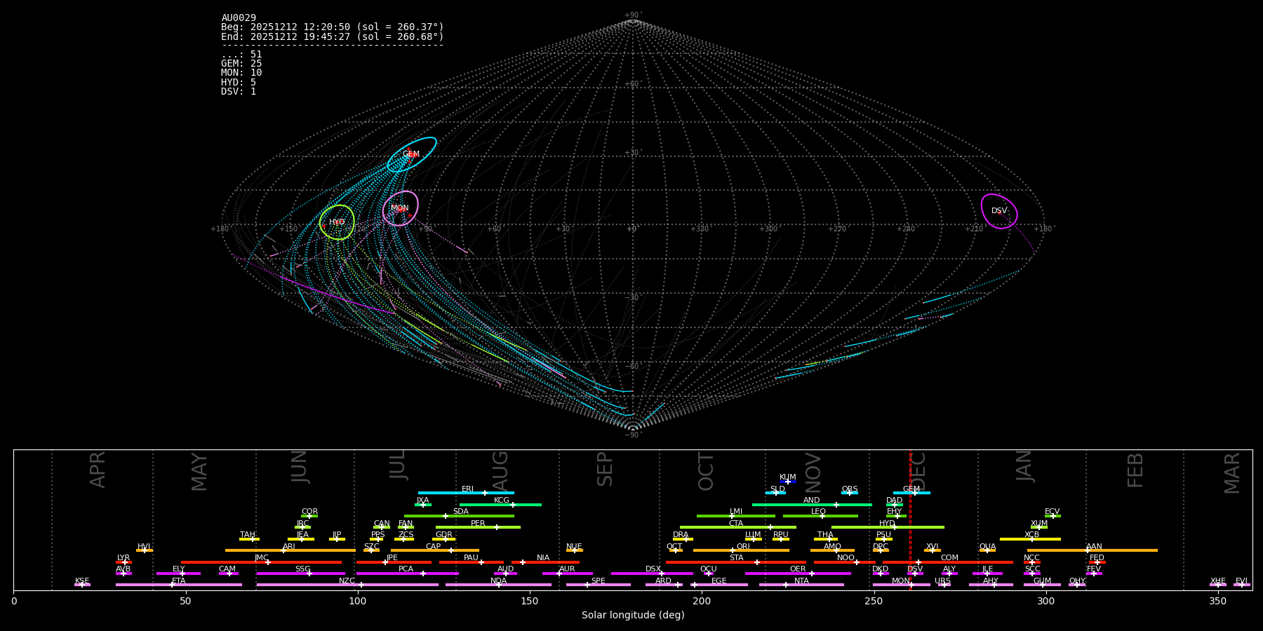Click the Solar longitude axis title
Viewport: 1263px width, 631px height.
click(633, 616)
